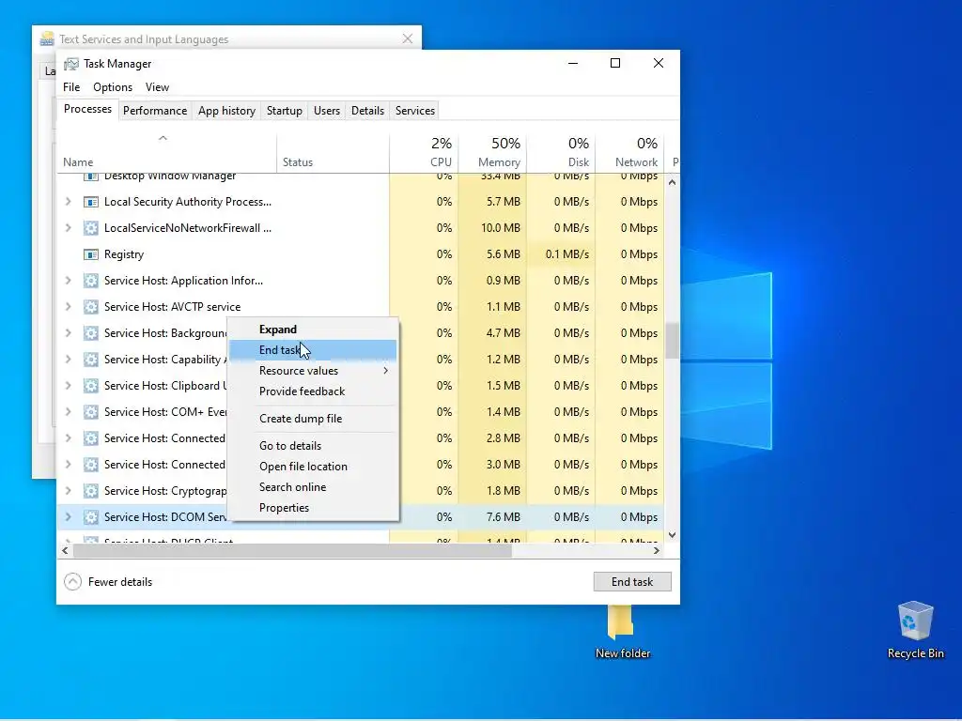
Task: Select the Processes tab
Action: [87, 109]
